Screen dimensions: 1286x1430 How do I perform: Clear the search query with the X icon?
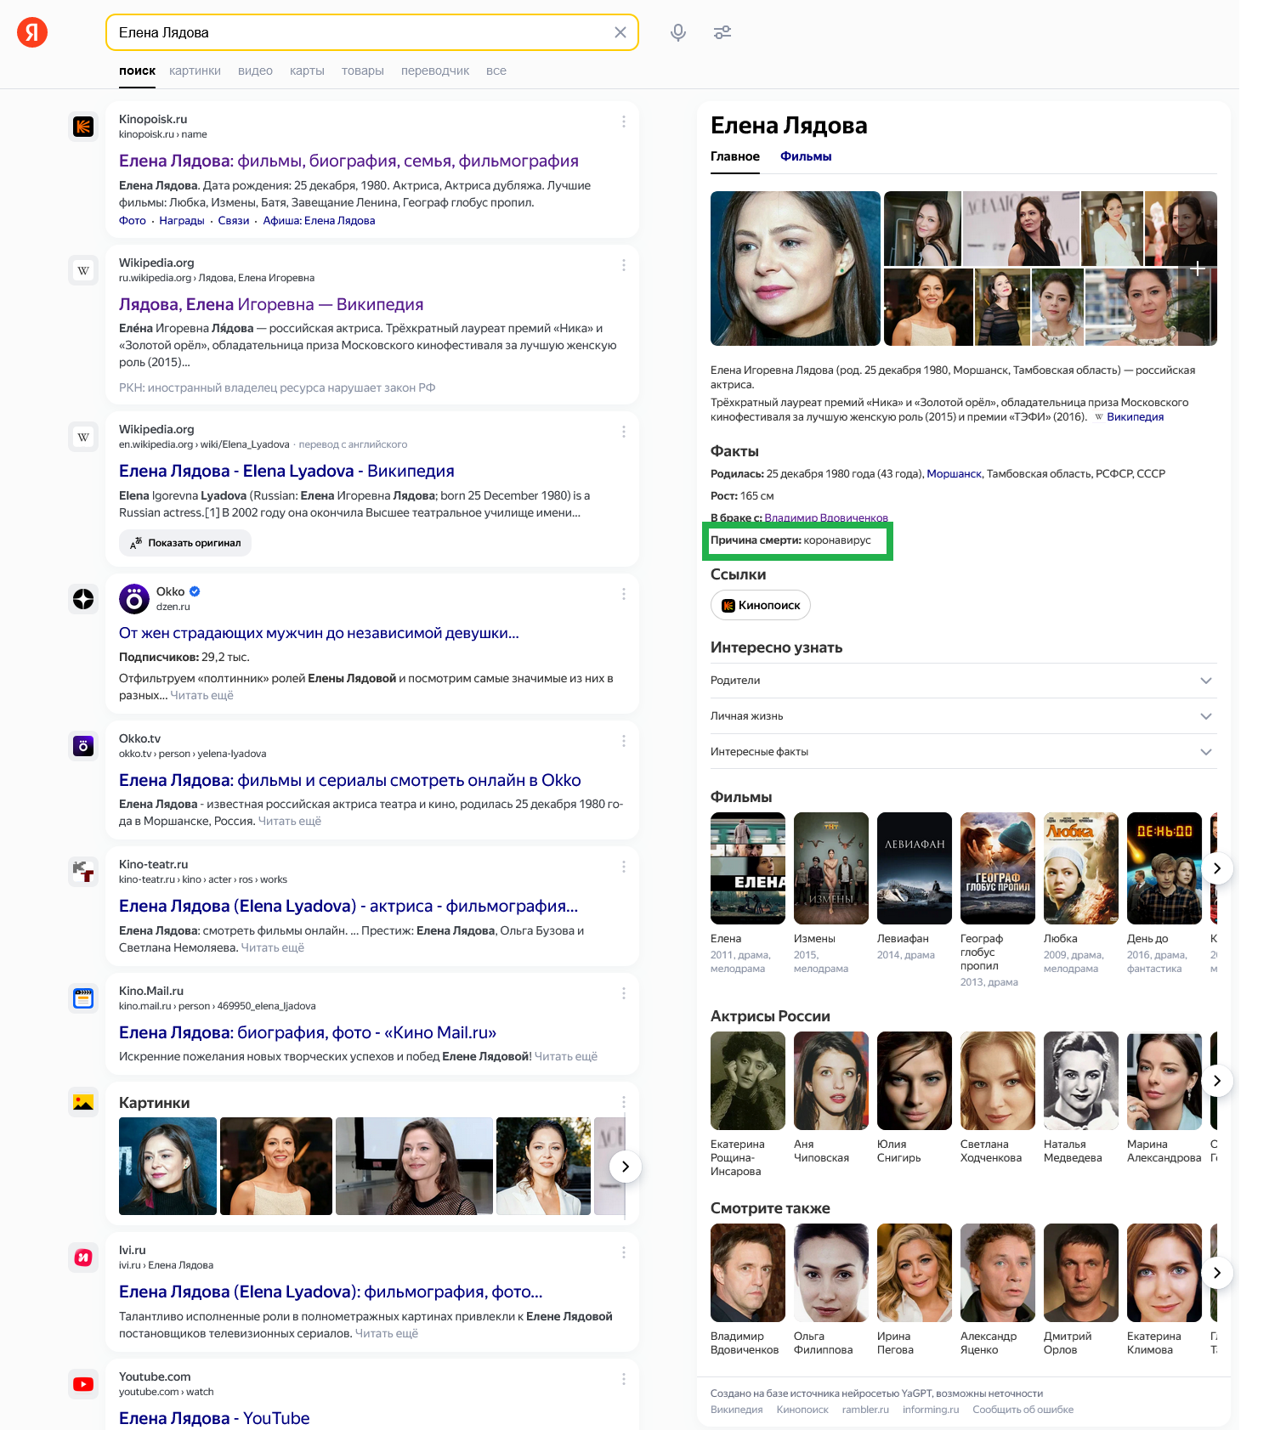tap(620, 32)
